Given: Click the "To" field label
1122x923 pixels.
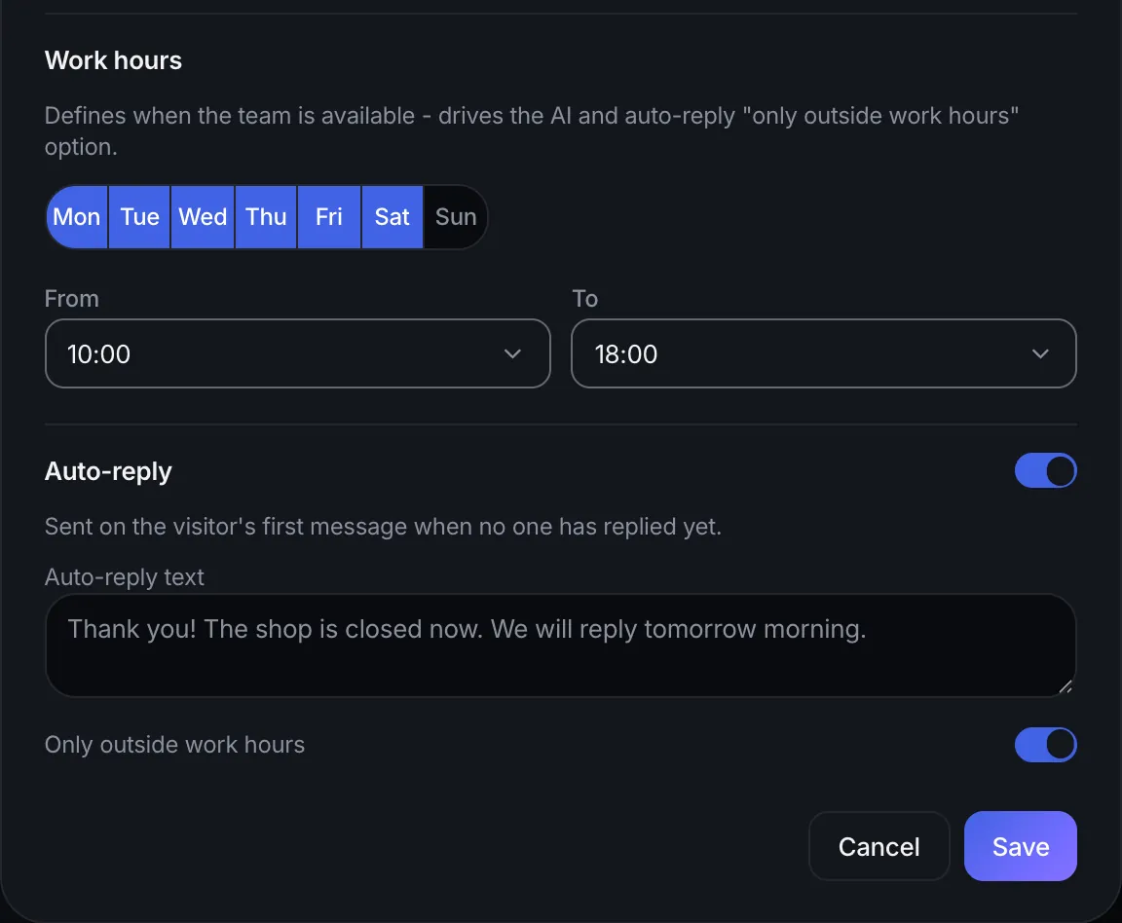Looking at the screenshot, I should point(584,298).
